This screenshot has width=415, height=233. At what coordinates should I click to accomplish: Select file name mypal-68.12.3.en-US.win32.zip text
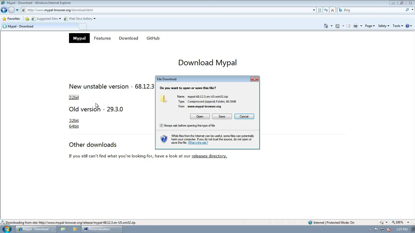[208, 97]
